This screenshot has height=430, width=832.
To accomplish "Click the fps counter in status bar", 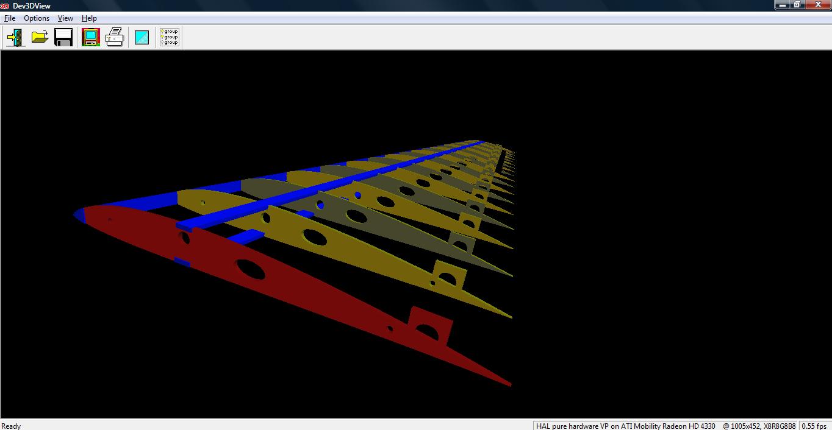I will [x=814, y=426].
